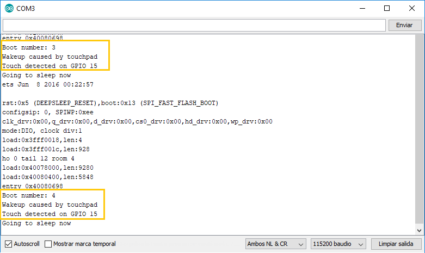Click the 'rst:0x5 (DEEPSLEEP_RESET)' output line

coord(109,103)
